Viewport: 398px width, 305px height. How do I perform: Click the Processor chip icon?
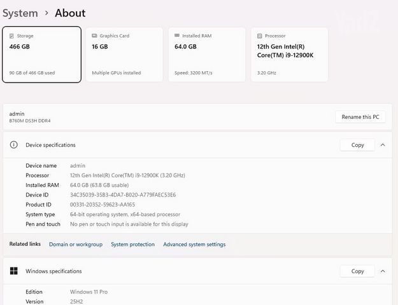coord(259,36)
